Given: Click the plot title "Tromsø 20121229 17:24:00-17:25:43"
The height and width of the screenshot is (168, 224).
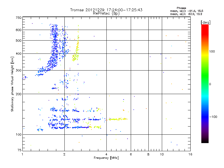Looking at the screenshot, I should (x=106, y=10).
